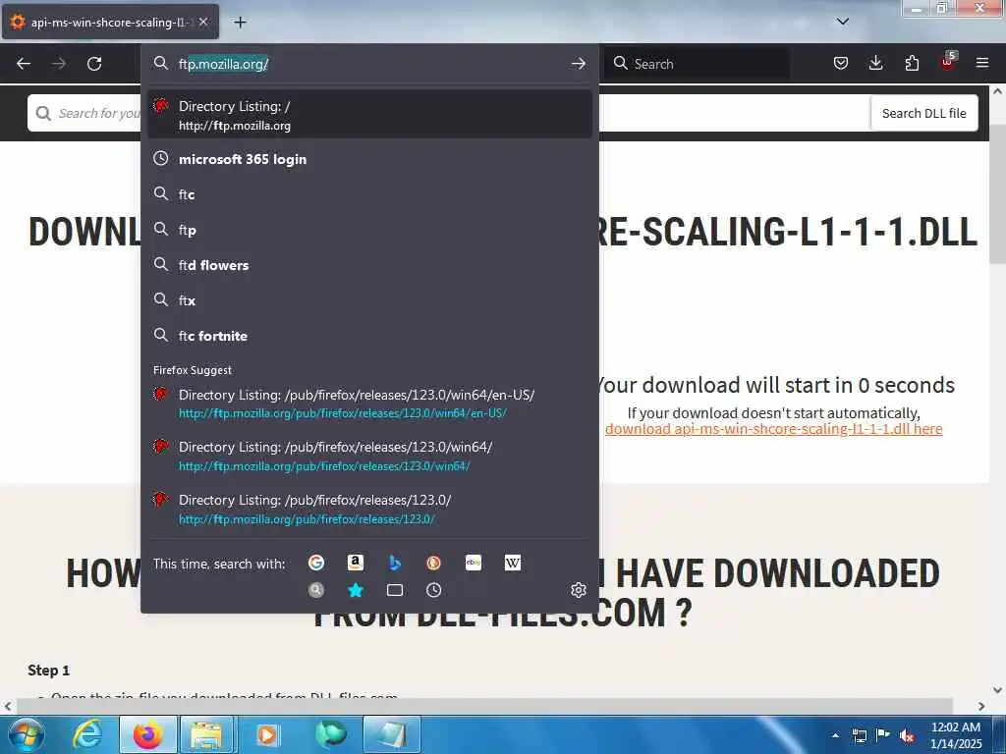Close the api-ms-win-shcore-scaling tab
Image resolution: width=1006 pixels, height=754 pixels.
click(x=202, y=23)
